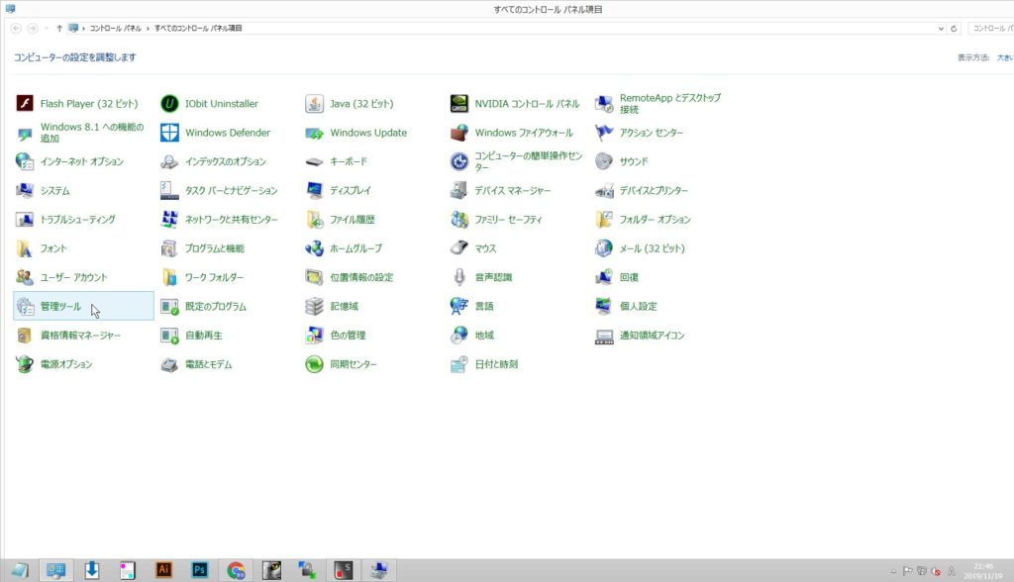Open the アクション センター flag icon
Screen dimensions: 1014x582
click(604, 133)
